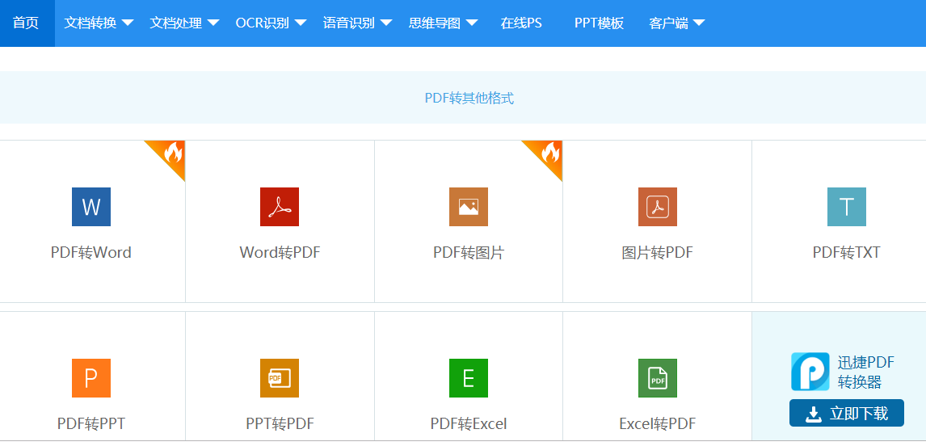Click the Word转PDF red Acrobat icon
Screen dimensions: 926x446
click(280, 207)
